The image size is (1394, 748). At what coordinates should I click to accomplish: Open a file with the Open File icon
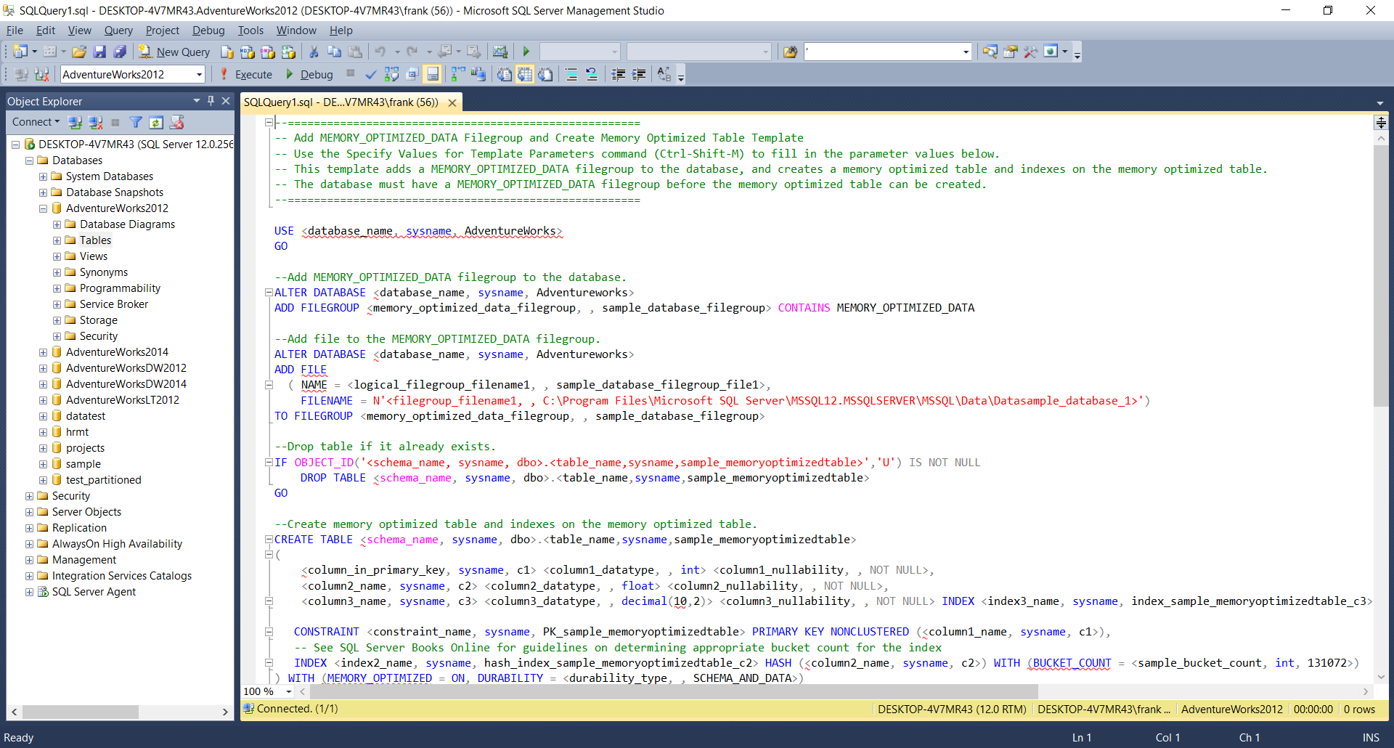79,52
